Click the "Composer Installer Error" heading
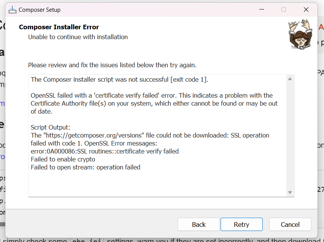 59,27
